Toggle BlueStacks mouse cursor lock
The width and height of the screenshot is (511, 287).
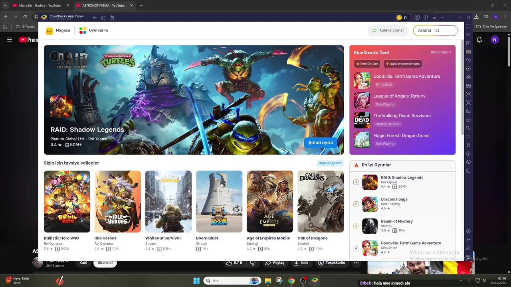pyautogui.click(x=468, y=43)
